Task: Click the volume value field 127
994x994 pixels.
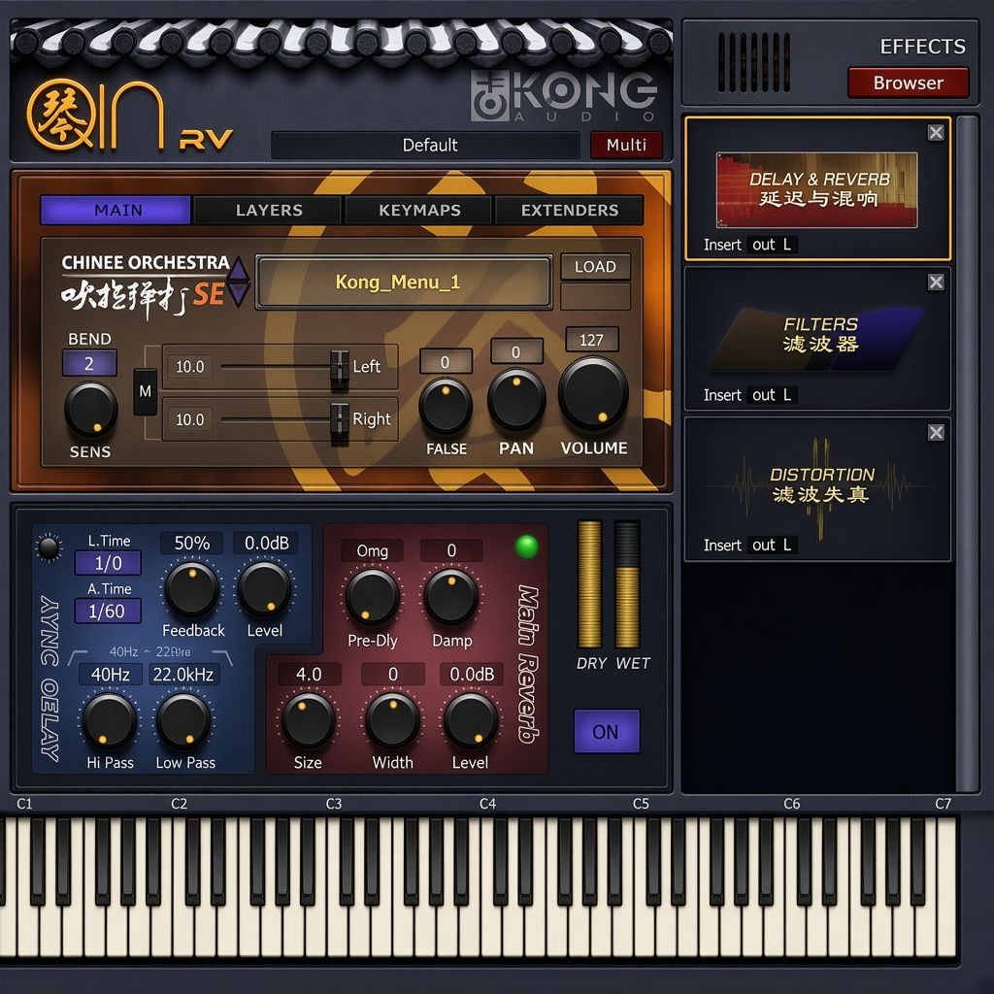Action: (592, 340)
